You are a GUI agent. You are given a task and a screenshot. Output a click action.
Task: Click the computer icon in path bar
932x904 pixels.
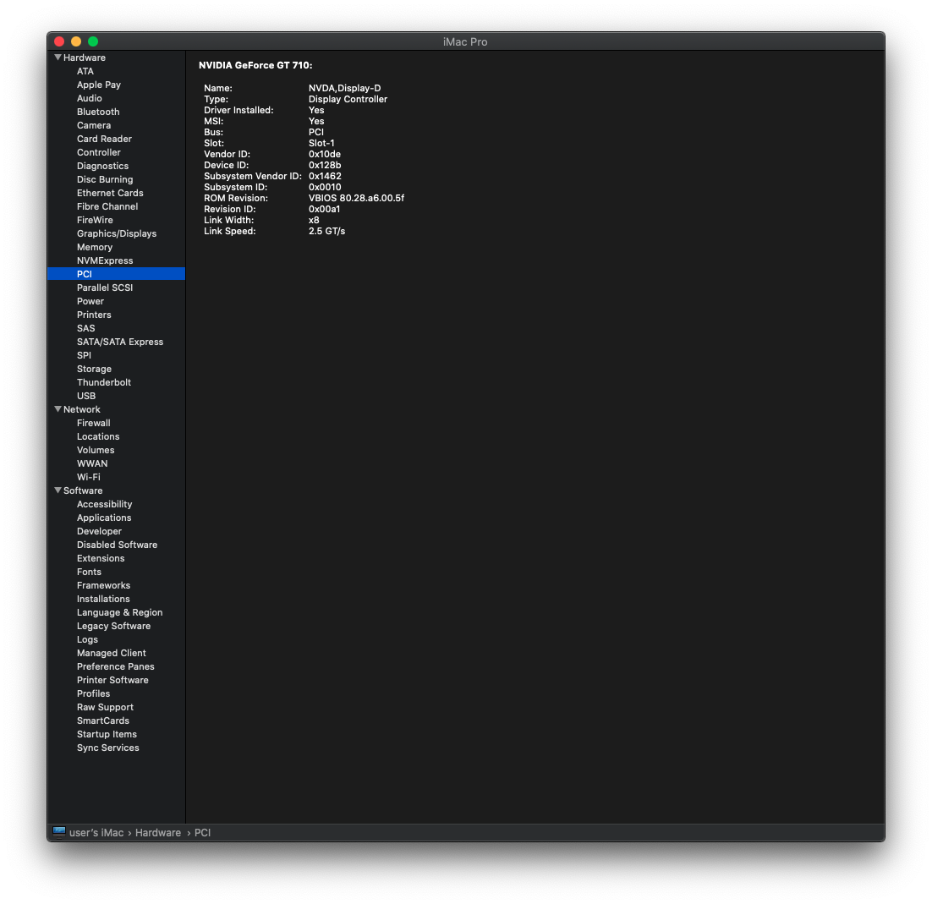click(x=59, y=832)
